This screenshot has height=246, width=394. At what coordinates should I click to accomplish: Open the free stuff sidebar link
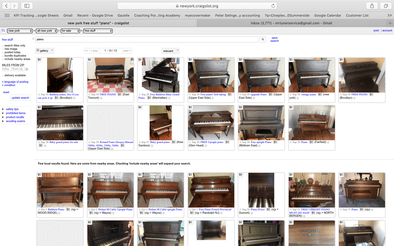[x=7, y=40]
